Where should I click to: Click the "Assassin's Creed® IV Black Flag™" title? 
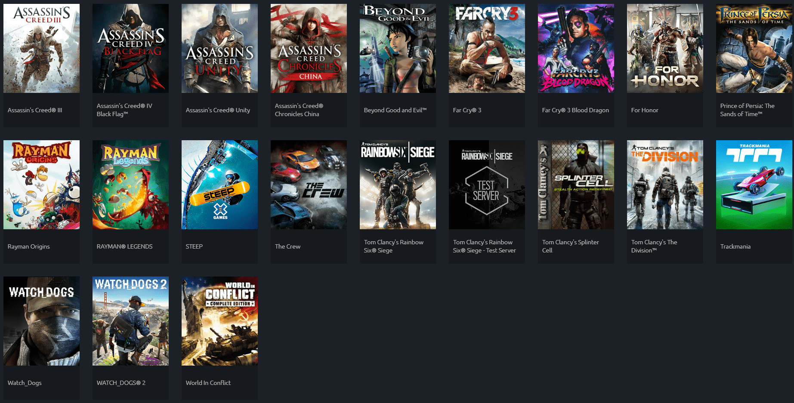click(x=124, y=110)
